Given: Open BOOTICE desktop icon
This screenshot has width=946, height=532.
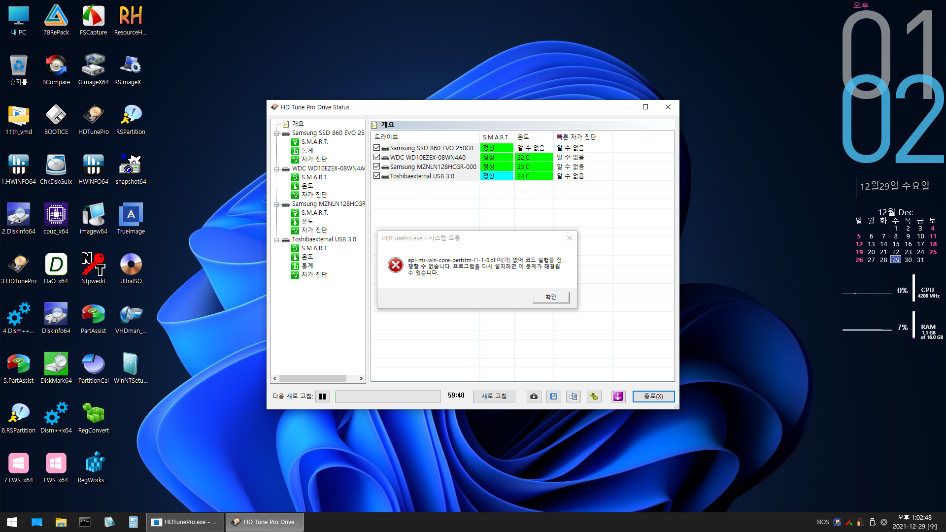Looking at the screenshot, I should point(56,120).
